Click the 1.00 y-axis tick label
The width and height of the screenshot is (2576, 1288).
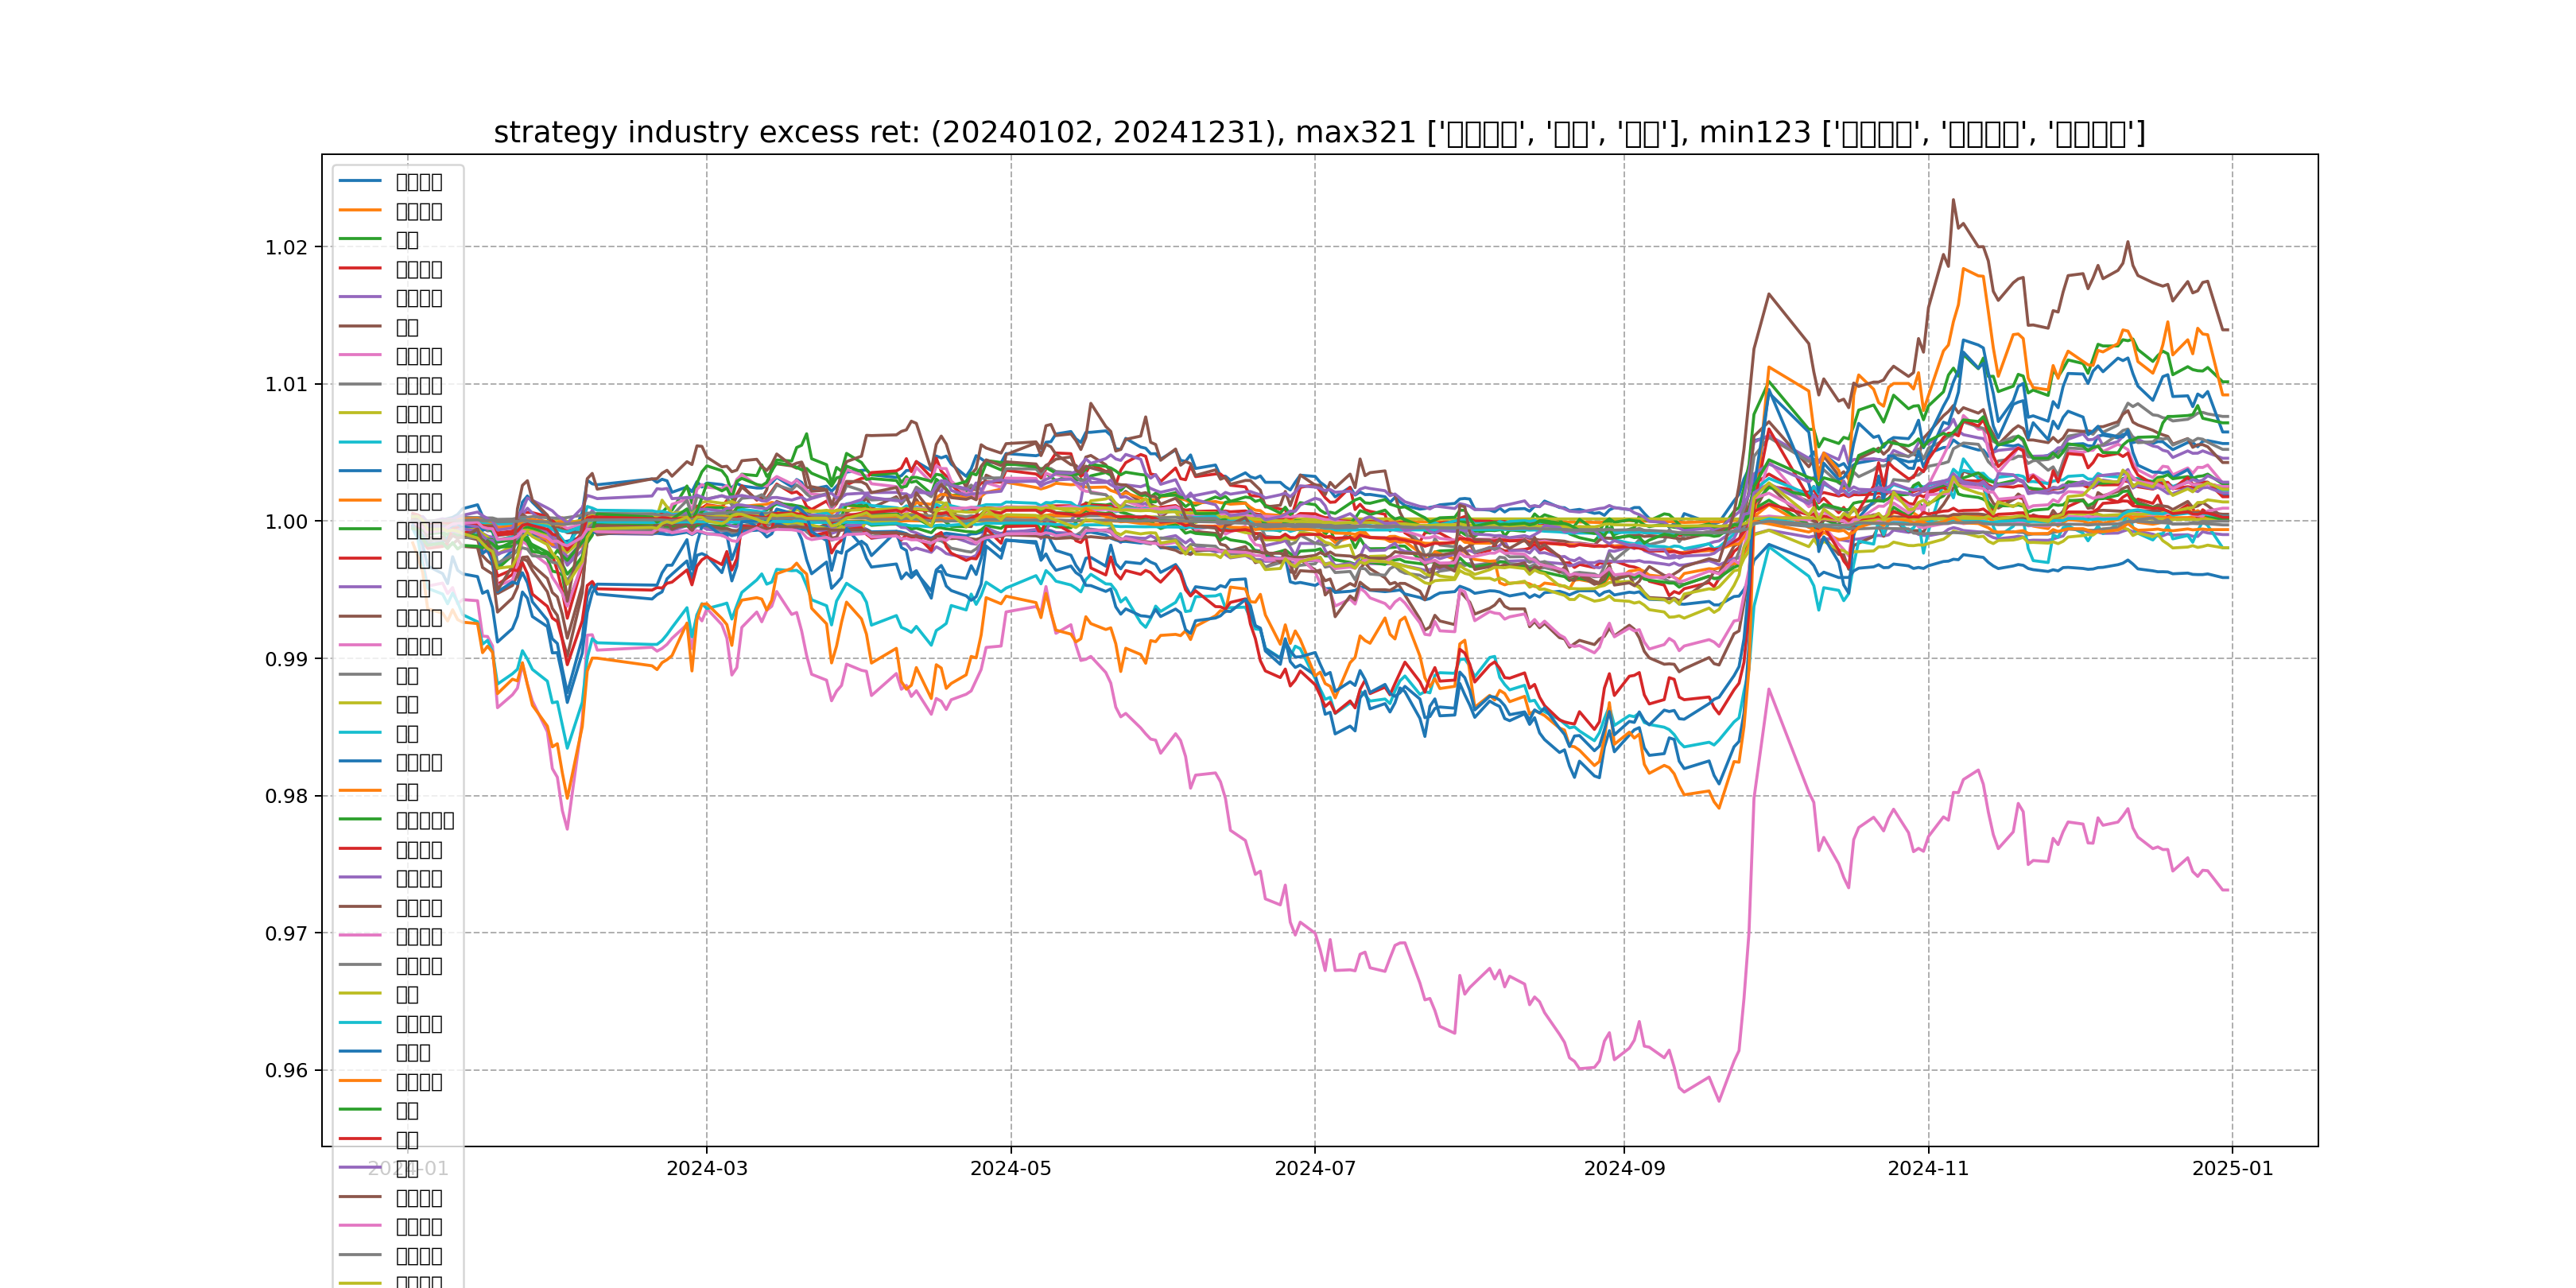click(287, 522)
